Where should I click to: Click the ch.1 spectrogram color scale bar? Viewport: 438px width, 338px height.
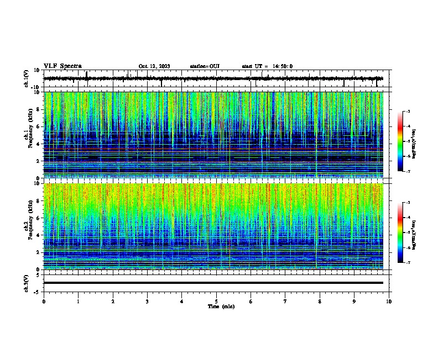coord(400,141)
